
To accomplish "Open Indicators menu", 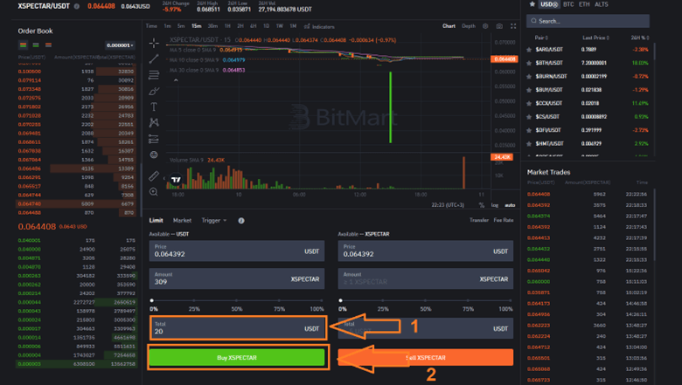I will 319,26.
